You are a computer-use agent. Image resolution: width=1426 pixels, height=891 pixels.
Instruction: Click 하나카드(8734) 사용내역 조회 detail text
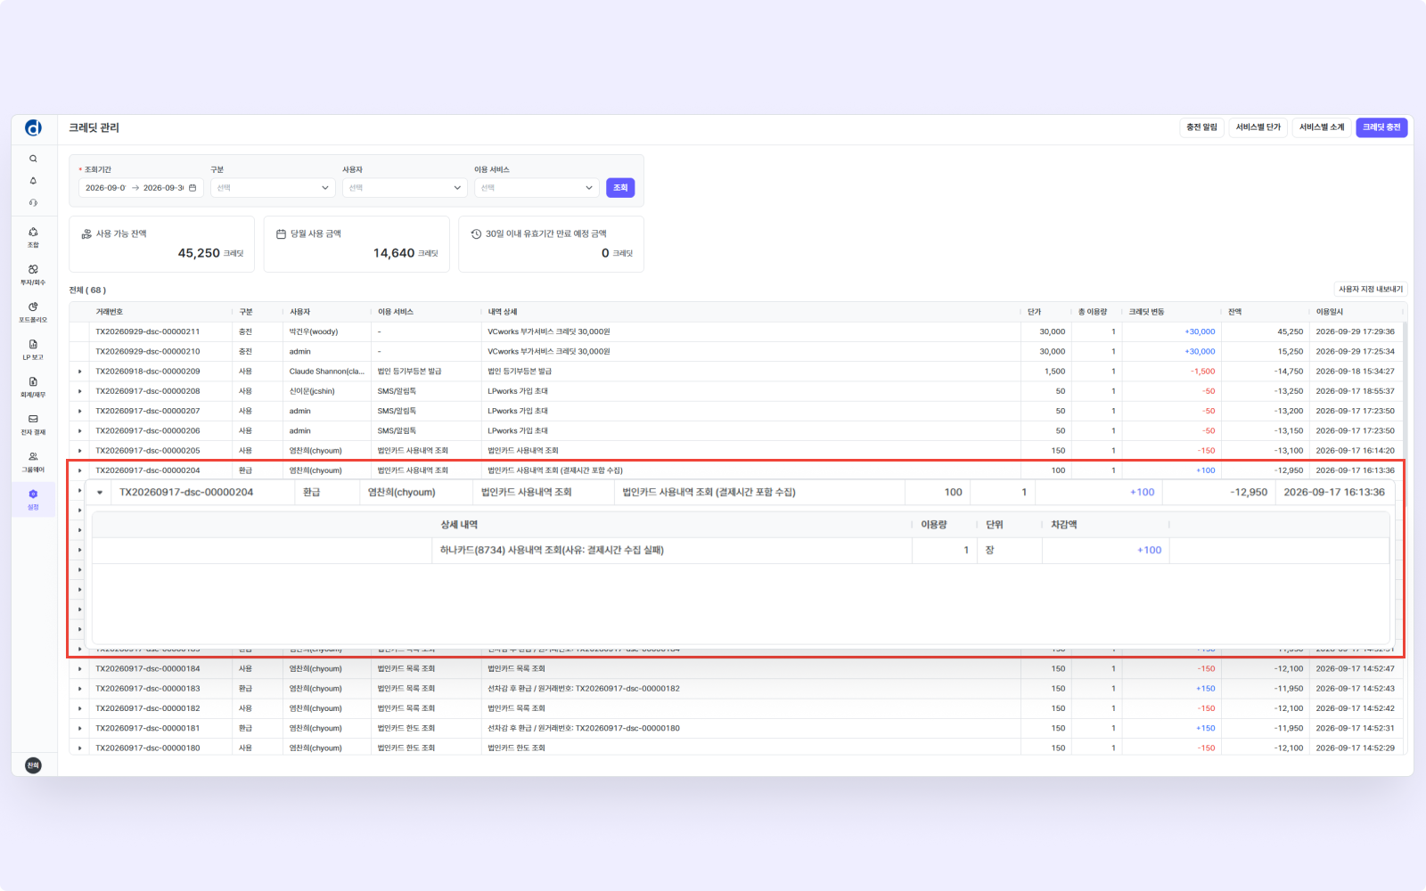(x=552, y=551)
